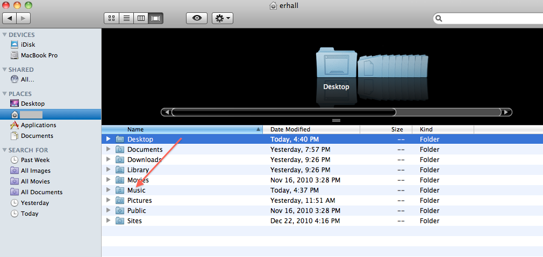Image resolution: width=543 pixels, height=257 pixels.
Task: Select Cover Flow view button
Action: (x=156, y=18)
